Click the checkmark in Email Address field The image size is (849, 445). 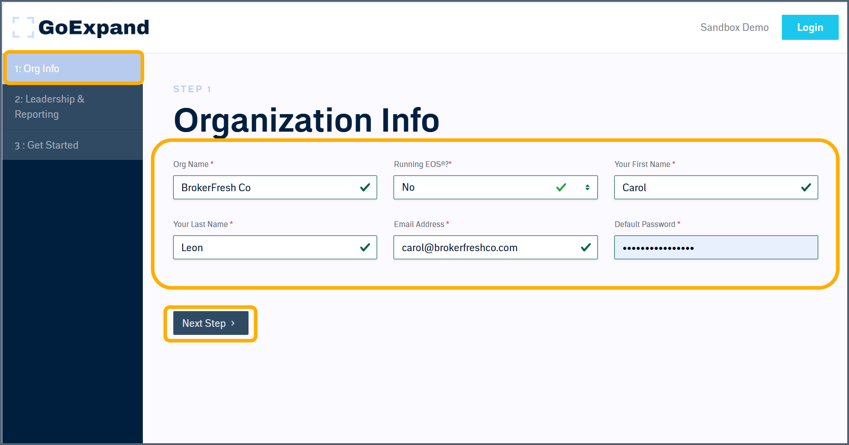[586, 248]
